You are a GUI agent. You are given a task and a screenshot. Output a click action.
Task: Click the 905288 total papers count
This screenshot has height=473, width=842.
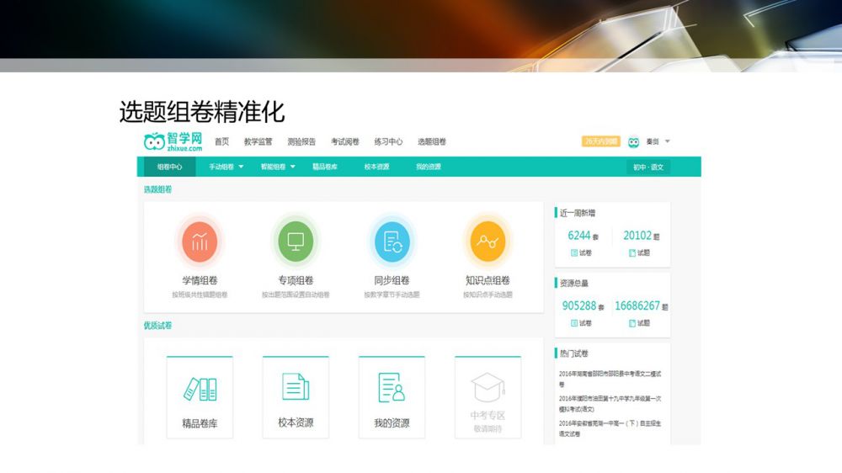click(x=579, y=306)
